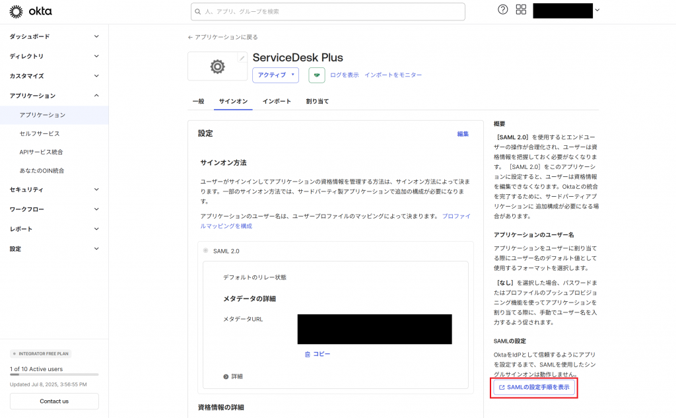
Task: Open the アクティブ status dropdown
Action: (x=275, y=75)
